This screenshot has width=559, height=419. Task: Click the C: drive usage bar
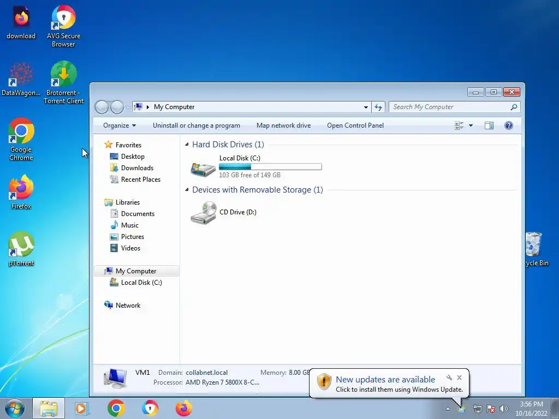(x=270, y=167)
